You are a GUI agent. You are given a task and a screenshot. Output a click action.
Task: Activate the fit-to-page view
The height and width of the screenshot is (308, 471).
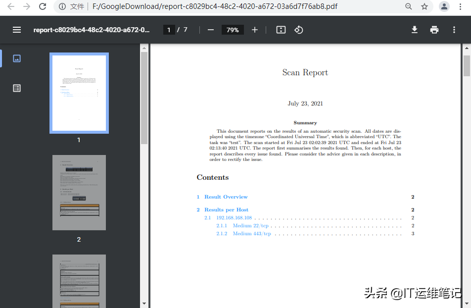[x=281, y=30]
